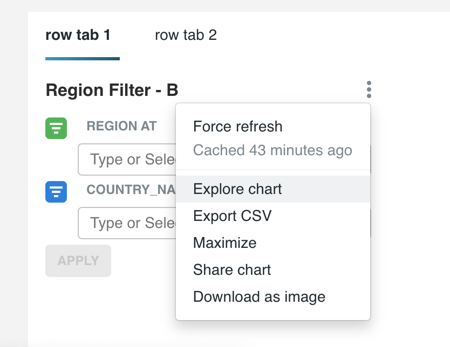Select Maximize to enlarge the chart
This screenshot has height=347, width=450.
pyautogui.click(x=224, y=243)
